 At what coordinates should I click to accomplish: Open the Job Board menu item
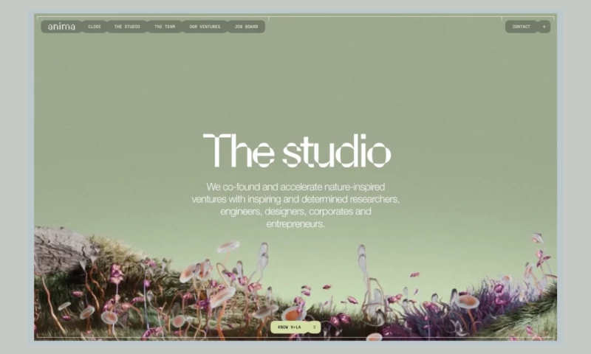(246, 27)
